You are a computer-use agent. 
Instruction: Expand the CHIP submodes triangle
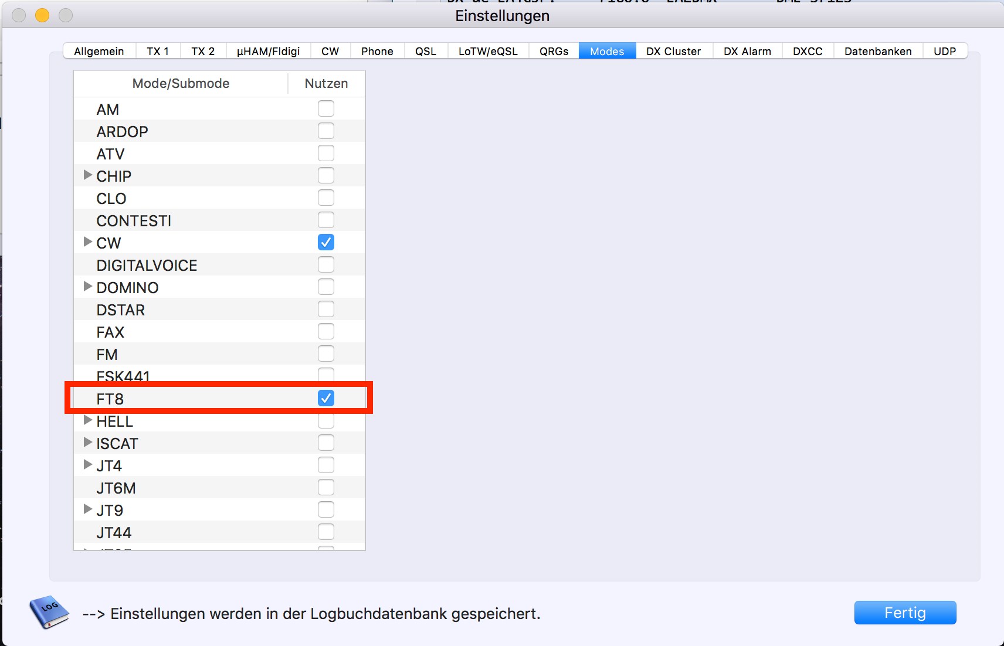pos(88,175)
